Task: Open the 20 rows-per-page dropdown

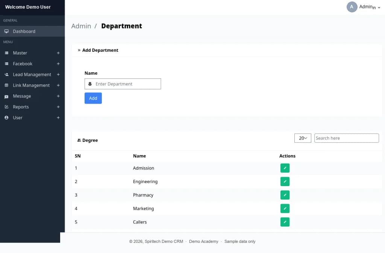Action: pyautogui.click(x=303, y=138)
